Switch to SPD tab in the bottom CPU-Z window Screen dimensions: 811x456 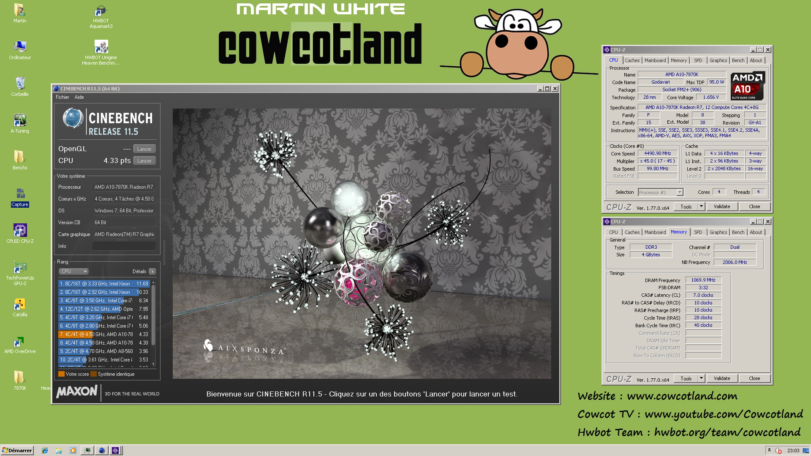tap(698, 232)
